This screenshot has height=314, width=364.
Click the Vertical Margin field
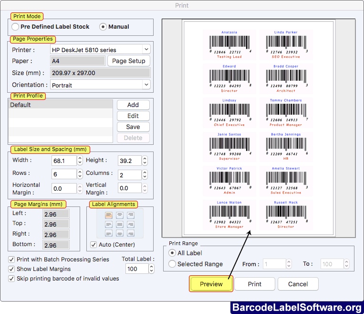(130, 188)
